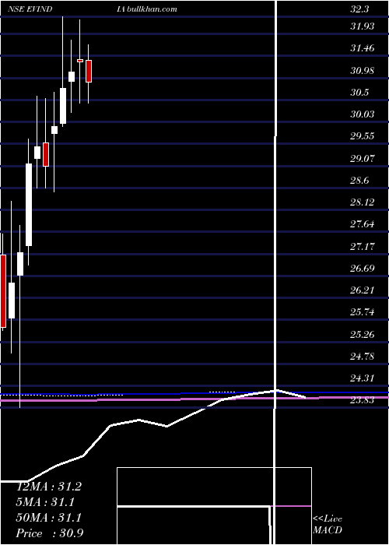This screenshot has width=389, height=545.
Task: Click the 28.6 price axis label
Action: click(x=359, y=181)
